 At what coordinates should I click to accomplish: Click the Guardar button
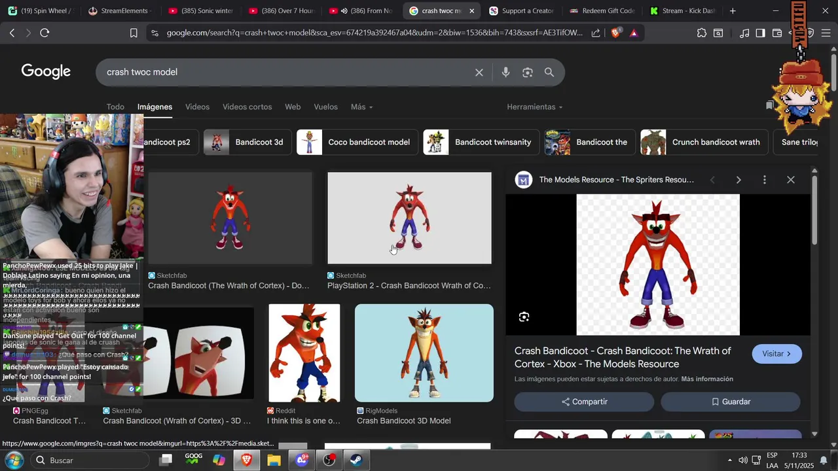[731, 402]
